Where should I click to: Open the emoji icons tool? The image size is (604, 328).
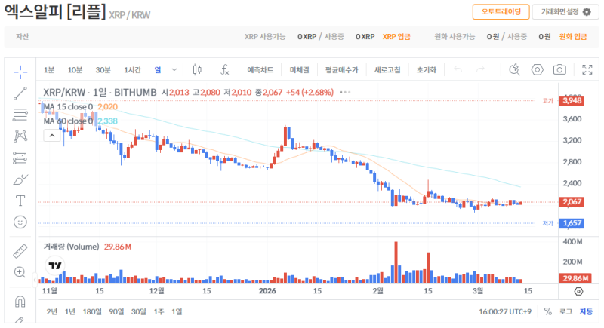pyautogui.click(x=20, y=222)
